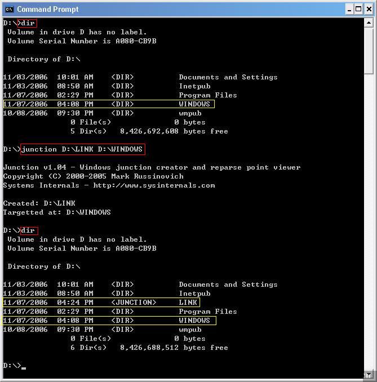Click the <JUNCTION> type label

134,303
